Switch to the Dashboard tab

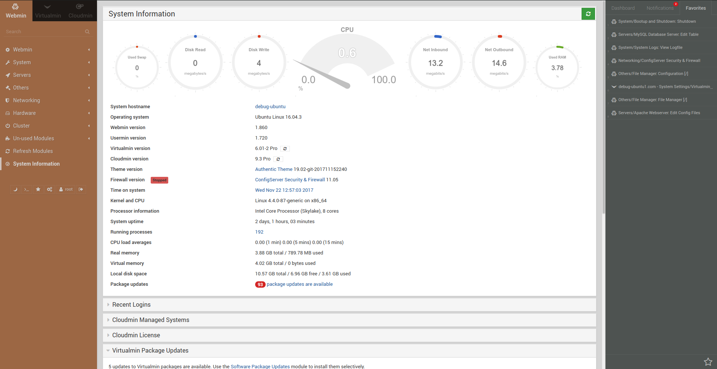(623, 8)
